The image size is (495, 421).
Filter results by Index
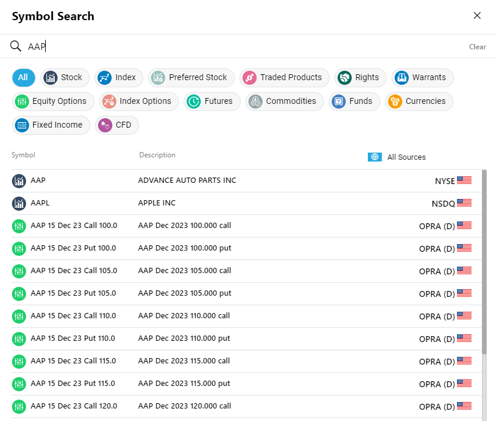[x=119, y=77]
